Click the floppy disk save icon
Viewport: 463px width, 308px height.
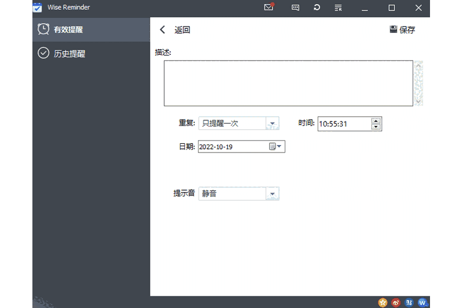pyautogui.click(x=394, y=29)
